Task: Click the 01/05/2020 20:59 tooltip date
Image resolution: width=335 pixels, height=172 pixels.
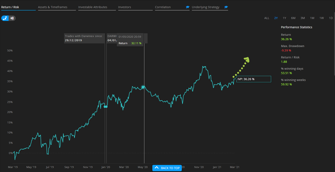Action: [130, 37]
